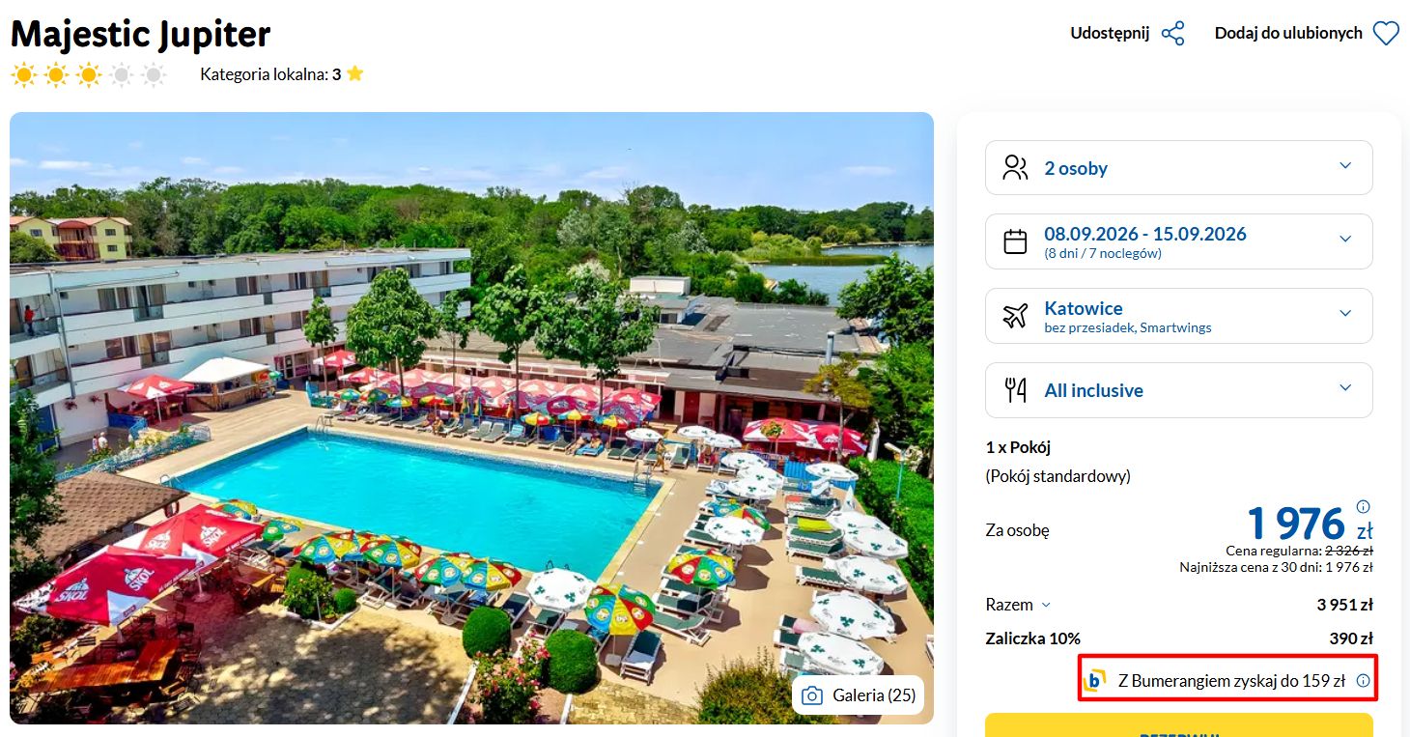This screenshot has height=737, width=1410.
Task: Expand the 2 osoby guests dropdown
Action: coord(1178,168)
